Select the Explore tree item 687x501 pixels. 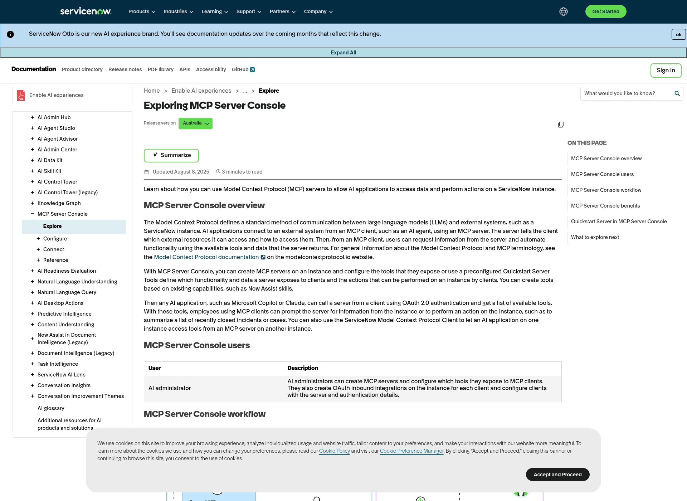74,227
